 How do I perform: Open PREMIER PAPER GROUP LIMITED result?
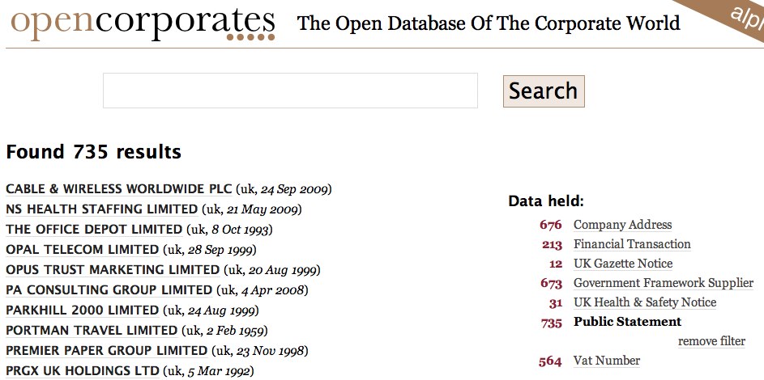click(106, 351)
